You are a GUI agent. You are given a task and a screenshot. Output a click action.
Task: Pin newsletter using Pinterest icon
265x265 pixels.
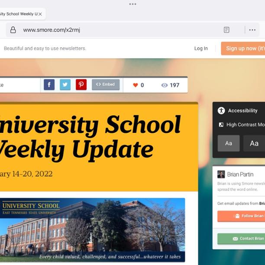coord(81,85)
